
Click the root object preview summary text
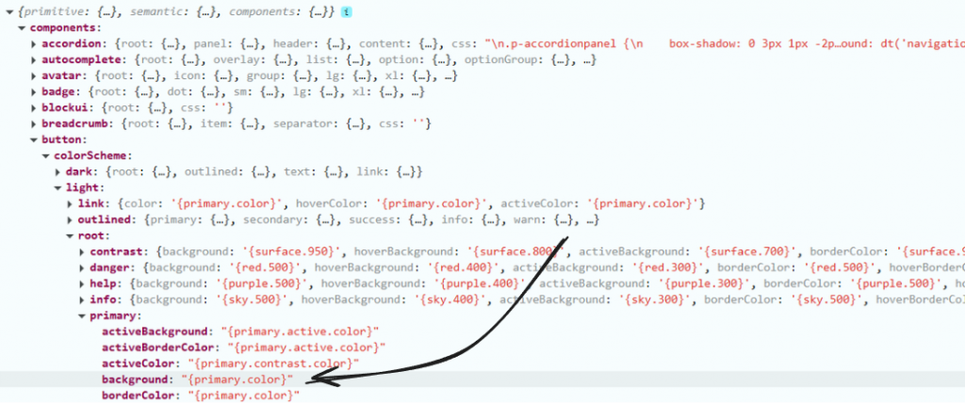coord(177,11)
